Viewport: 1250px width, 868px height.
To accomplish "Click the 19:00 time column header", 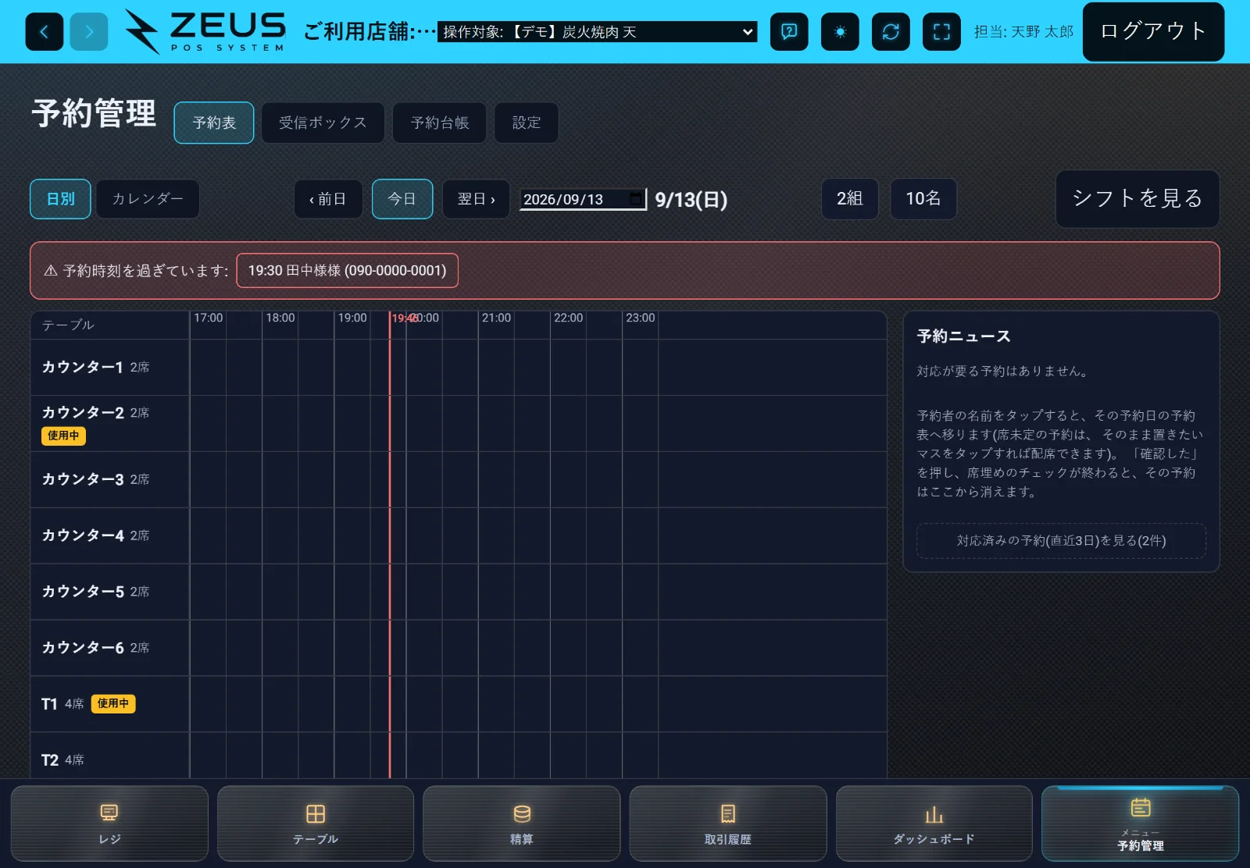I will coord(352,318).
